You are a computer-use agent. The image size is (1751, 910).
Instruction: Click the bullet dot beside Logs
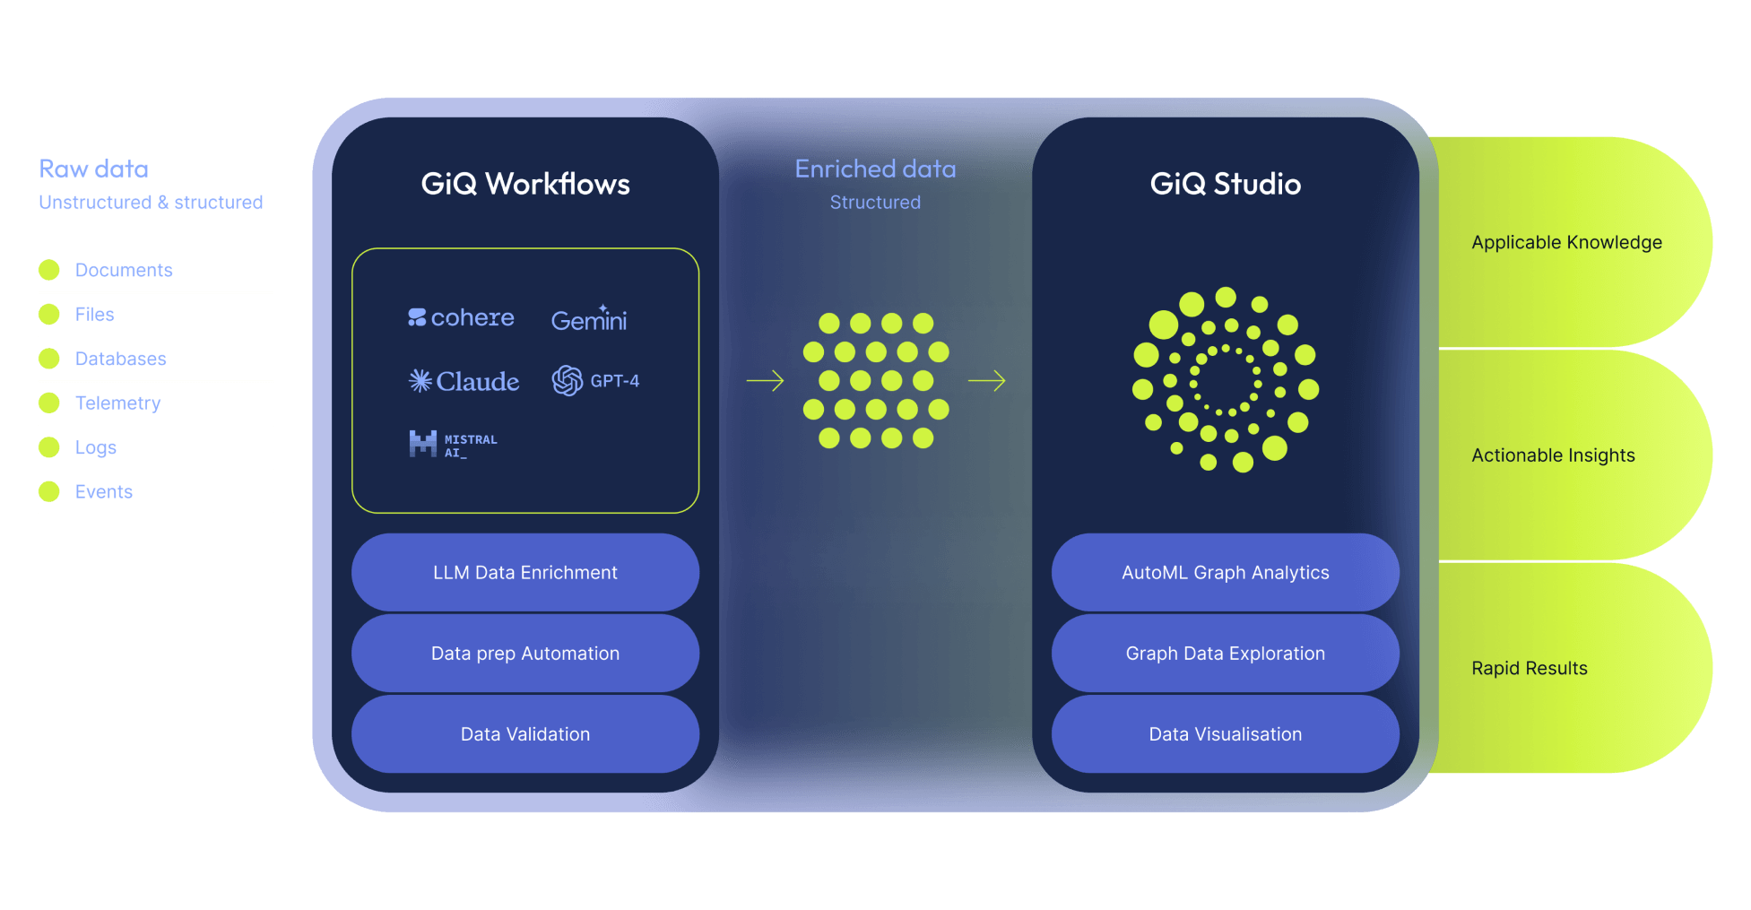click(49, 446)
